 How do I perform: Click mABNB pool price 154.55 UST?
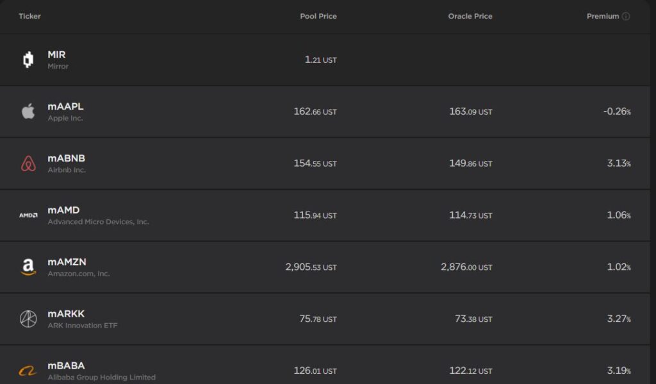(315, 163)
